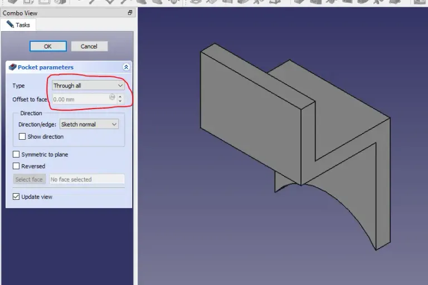
Task: Click the Select face button
Action: pos(29,179)
